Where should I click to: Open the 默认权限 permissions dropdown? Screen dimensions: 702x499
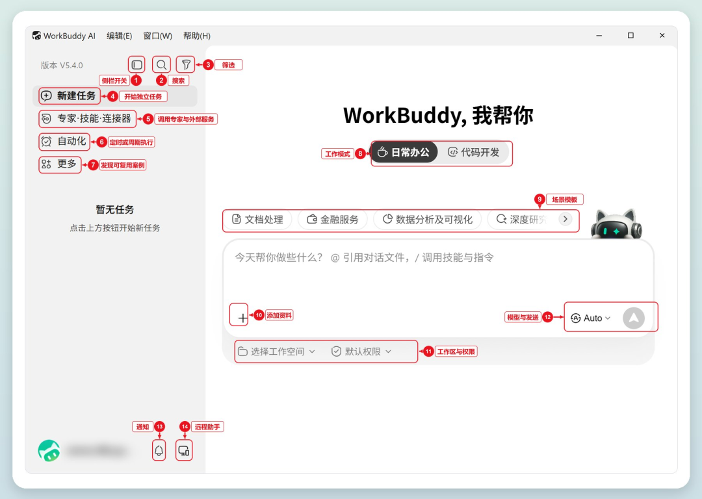361,352
